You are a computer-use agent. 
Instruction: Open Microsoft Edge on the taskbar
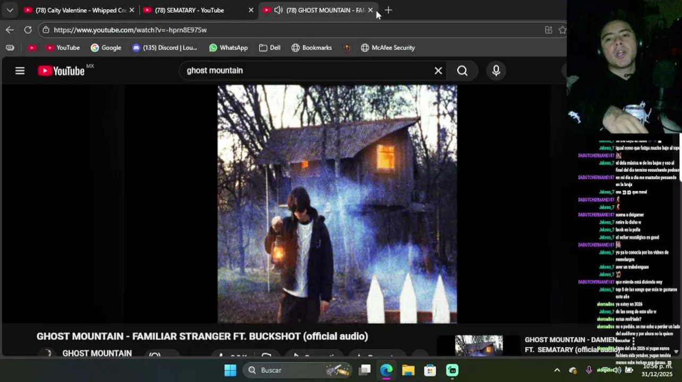(x=386, y=370)
